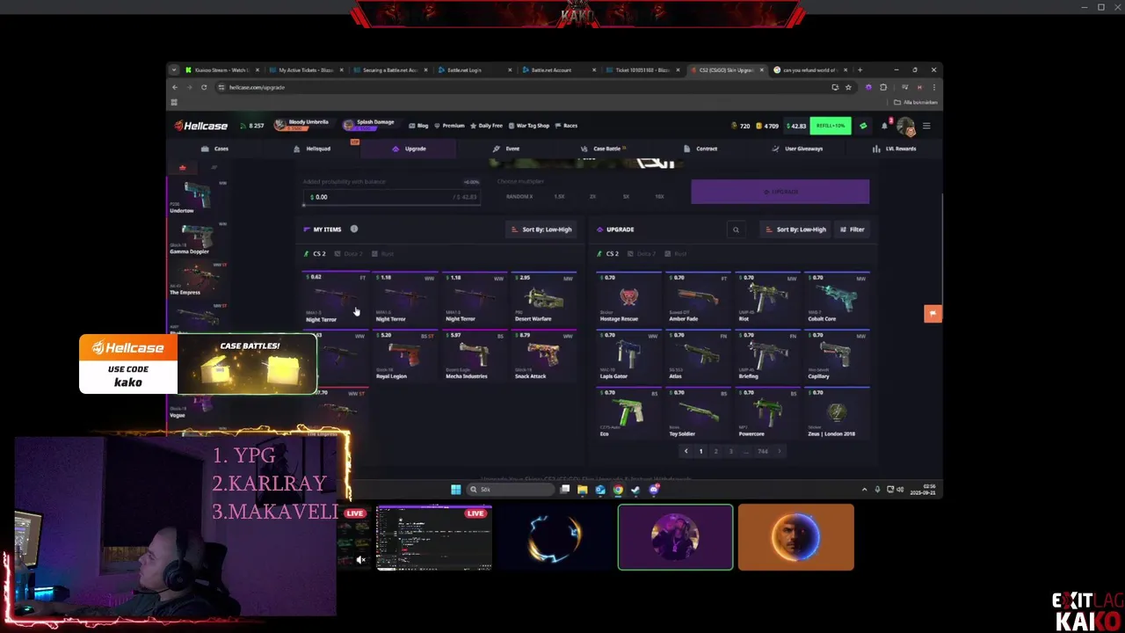Adjust the added probability balance slider

click(392, 205)
